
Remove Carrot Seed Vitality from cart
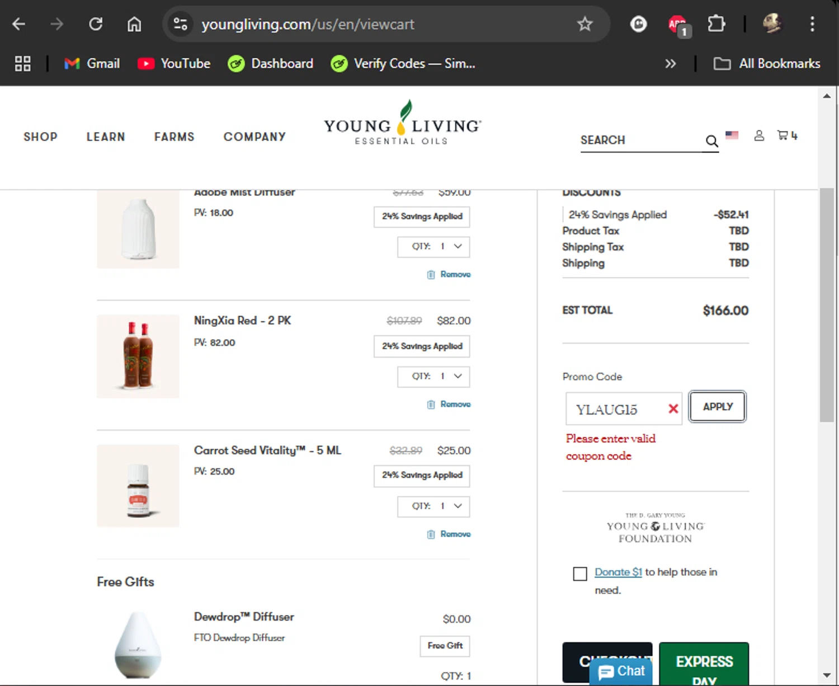click(449, 534)
